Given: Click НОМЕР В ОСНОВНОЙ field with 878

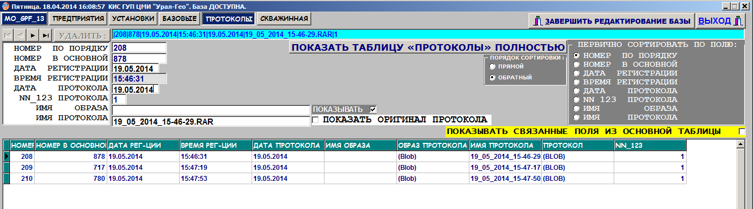Looking at the screenshot, I should (139, 58).
